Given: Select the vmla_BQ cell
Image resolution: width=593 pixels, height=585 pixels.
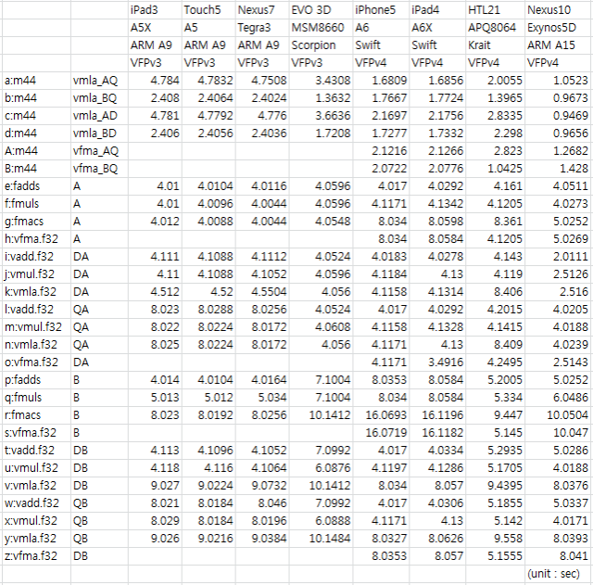Looking at the screenshot, I should click(99, 98).
